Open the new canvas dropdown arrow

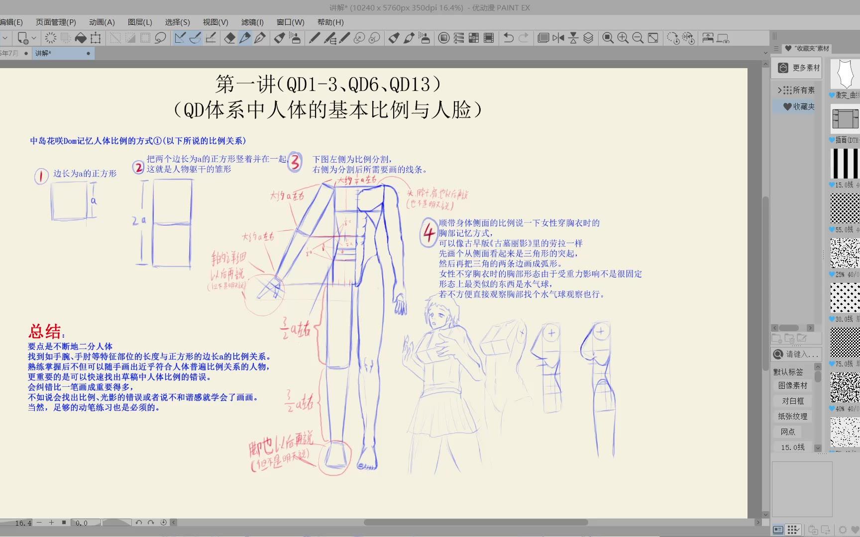click(34, 38)
